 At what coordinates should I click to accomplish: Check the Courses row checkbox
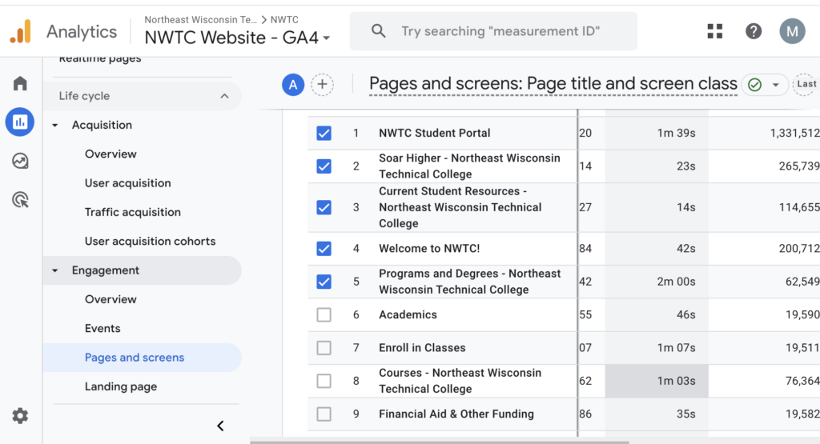coord(324,381)
